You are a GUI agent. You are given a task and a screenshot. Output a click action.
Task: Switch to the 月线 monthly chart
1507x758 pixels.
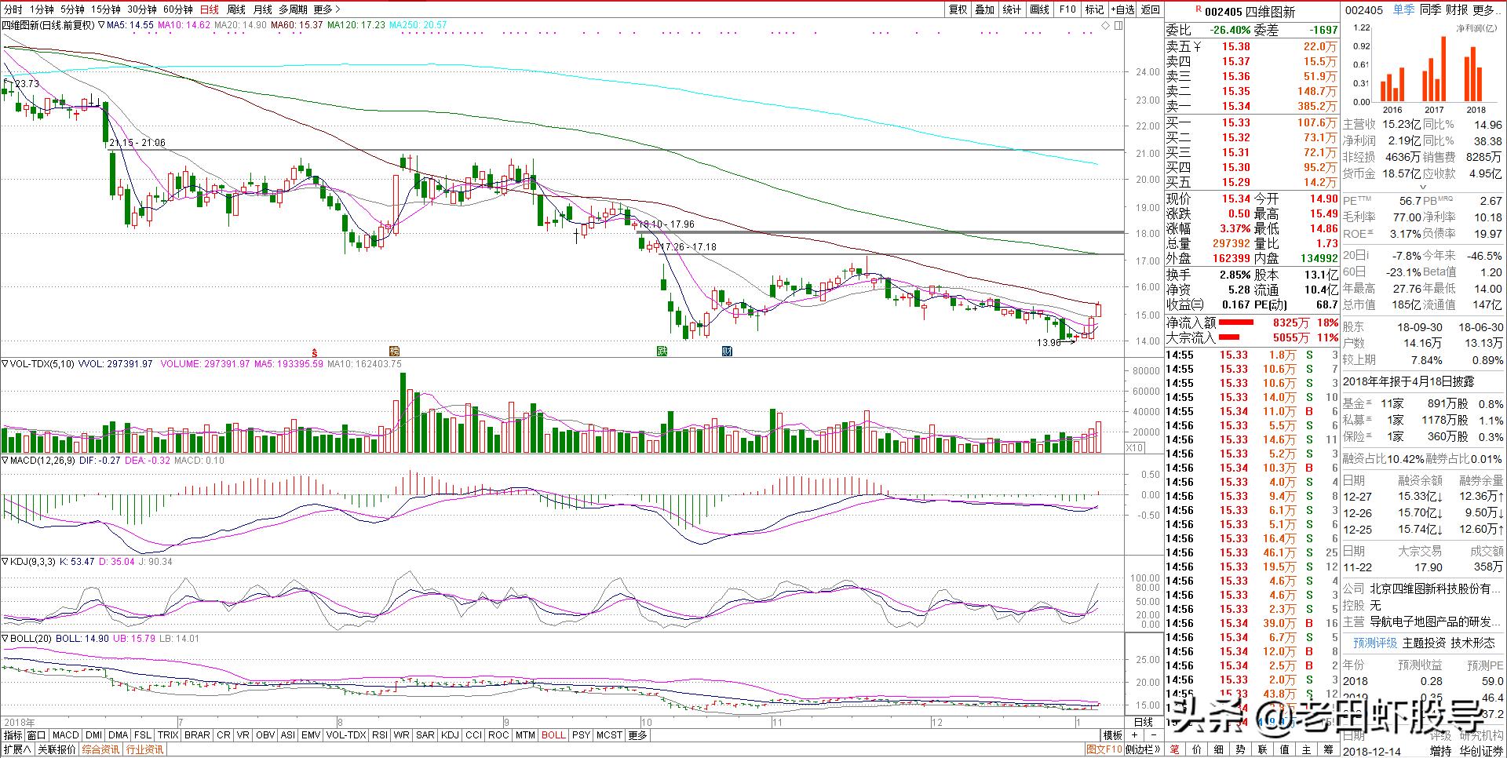[x=262, y=9]
